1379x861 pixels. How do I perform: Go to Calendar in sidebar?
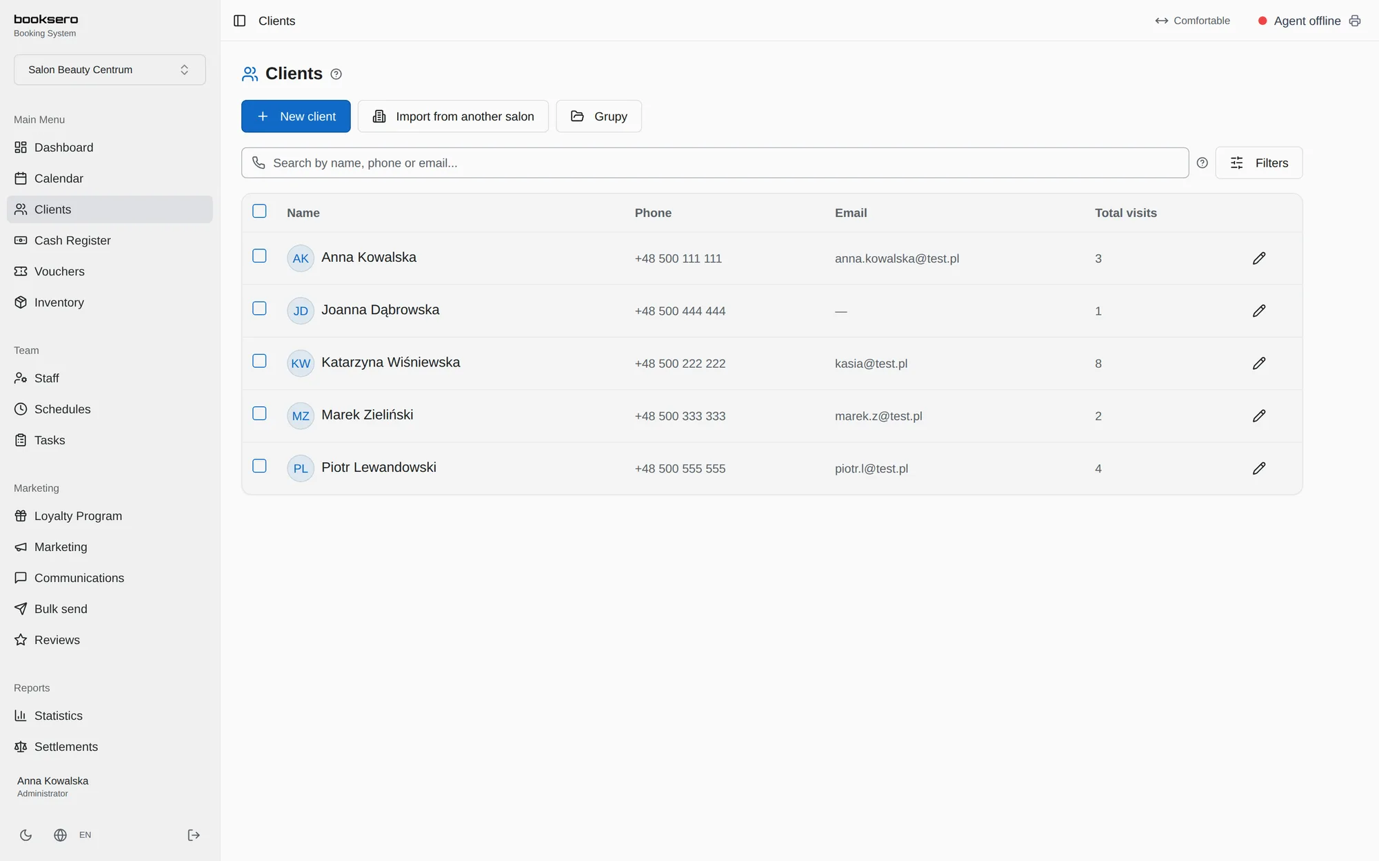click(110, 178)
